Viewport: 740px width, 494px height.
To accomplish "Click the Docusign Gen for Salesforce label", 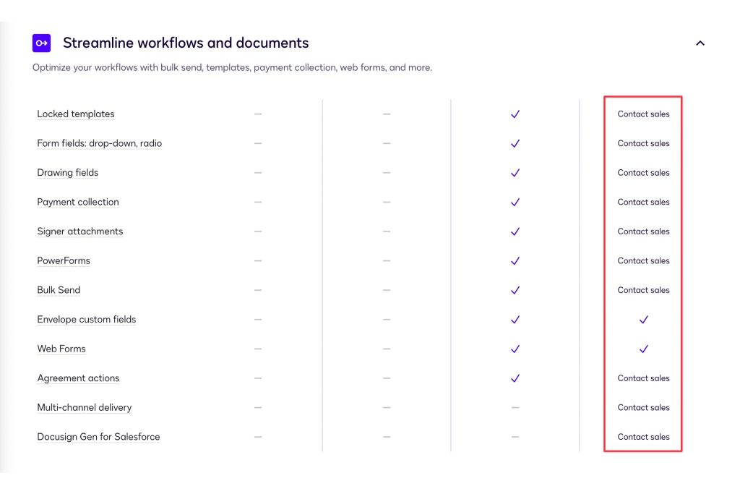I will click(98, 437).
